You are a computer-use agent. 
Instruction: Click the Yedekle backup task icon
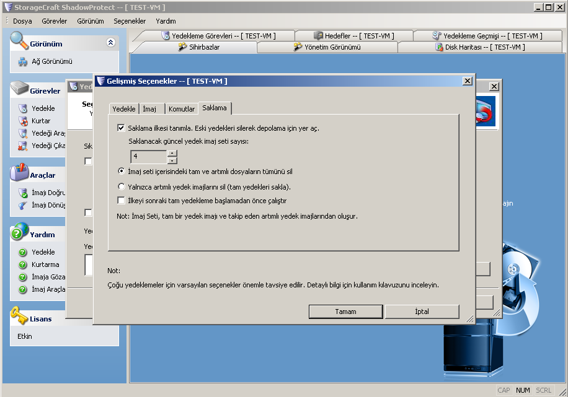click(x=23, y=108)
